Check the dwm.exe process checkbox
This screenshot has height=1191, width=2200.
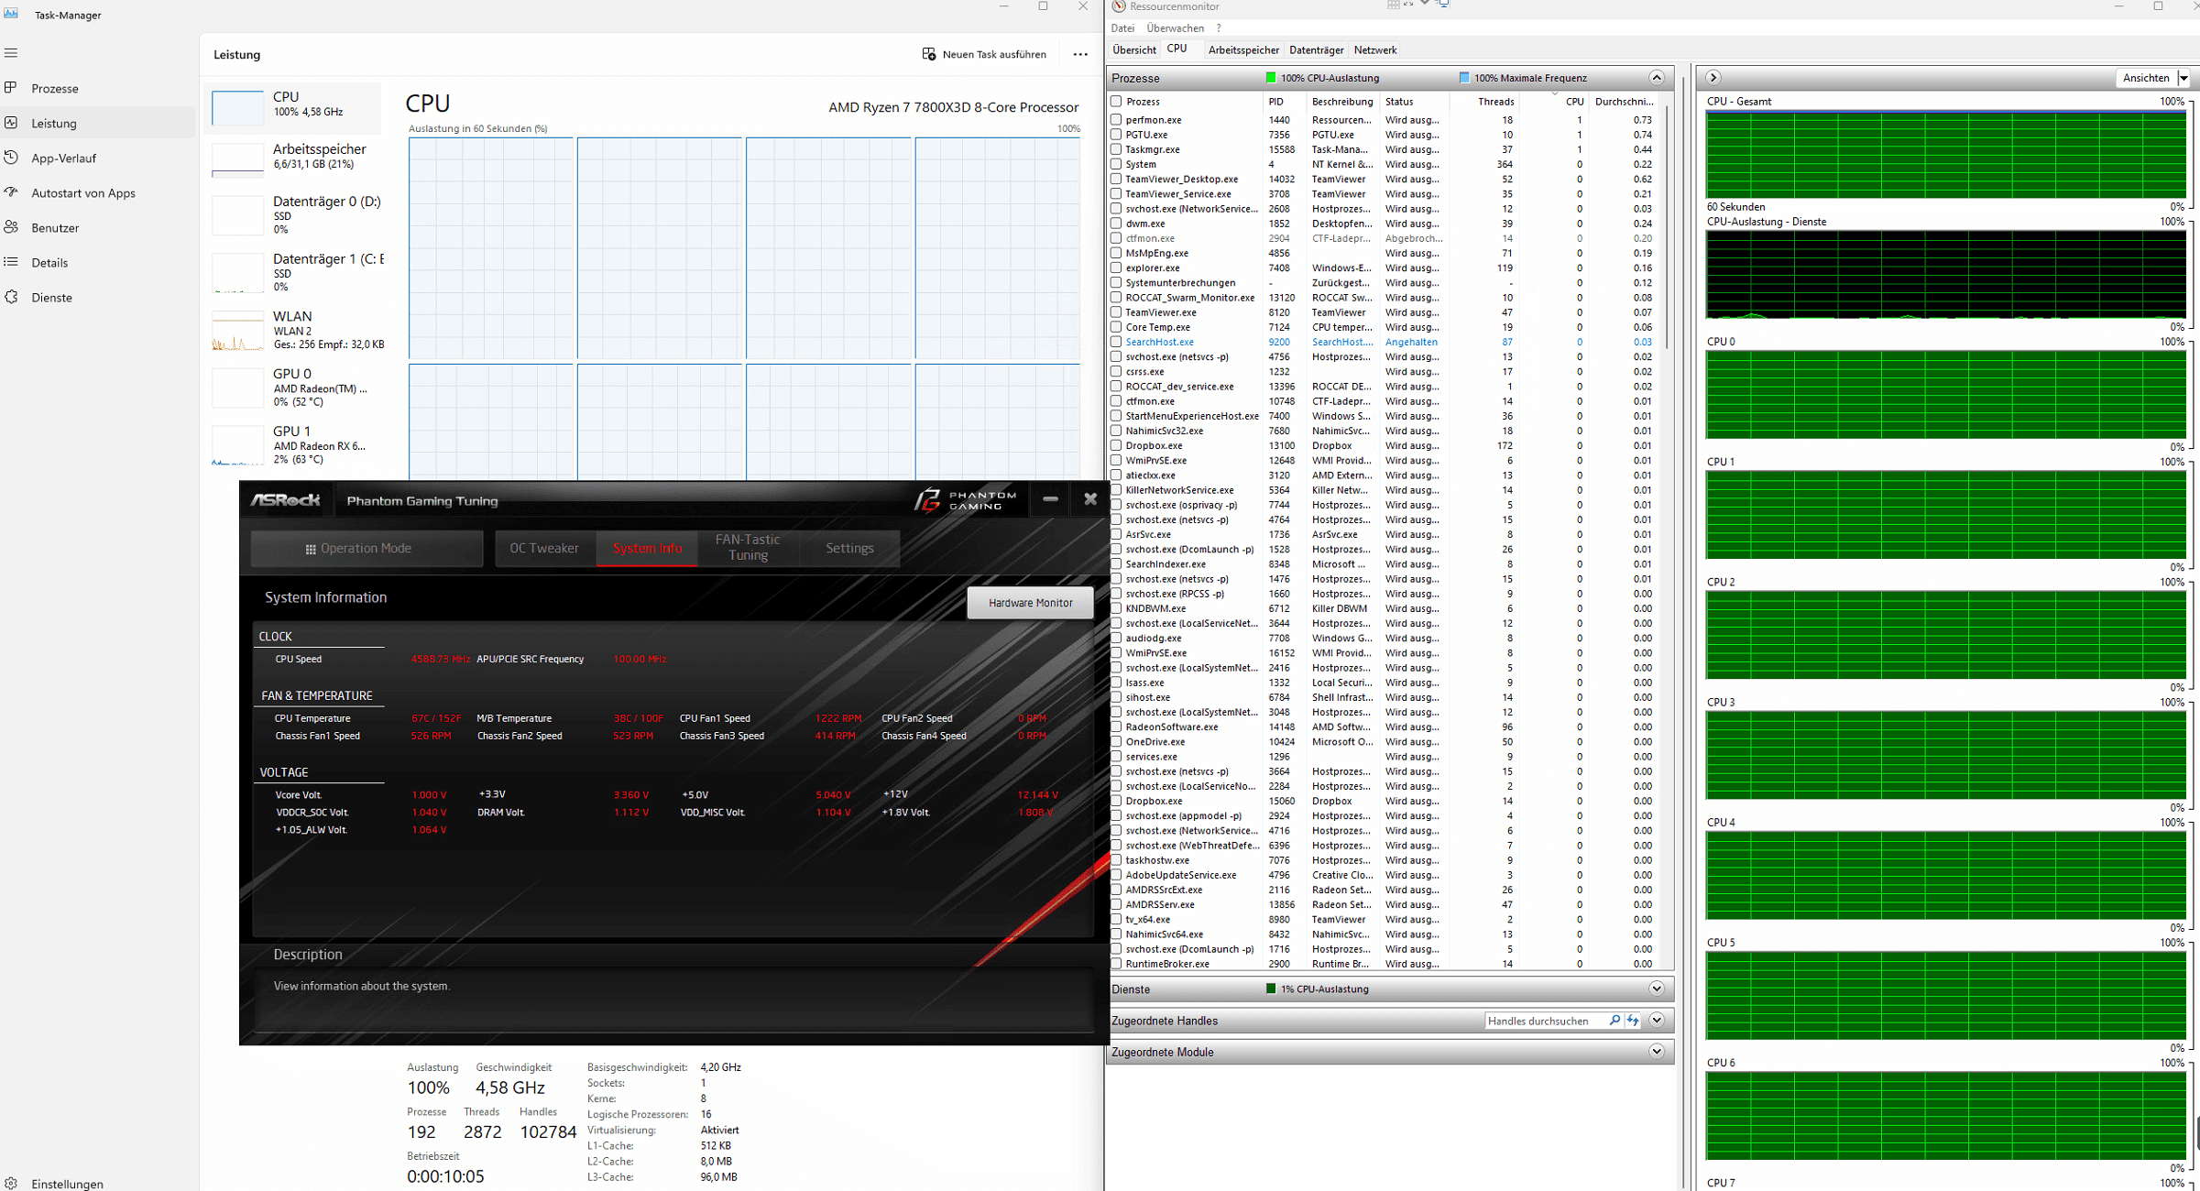pyautogui.click(x=1116, y=224)
